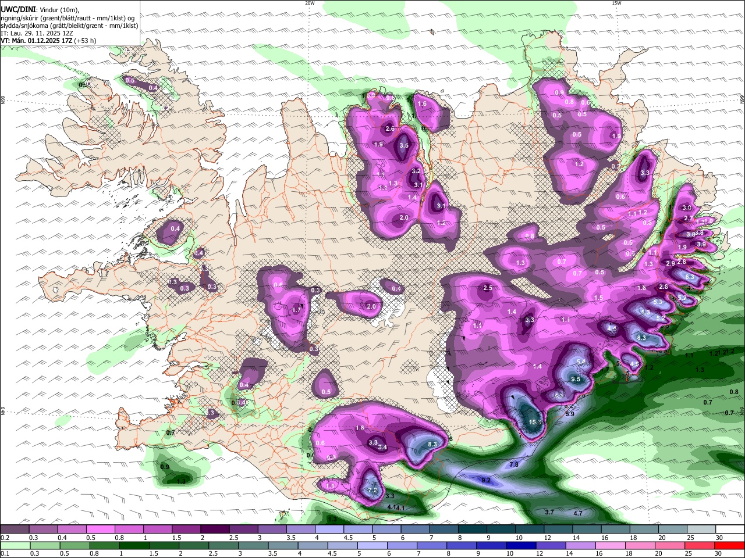Click the bright red 30 mm rain swatch
745x558 pixels.
pyautogui.click(x=729, y=545)
